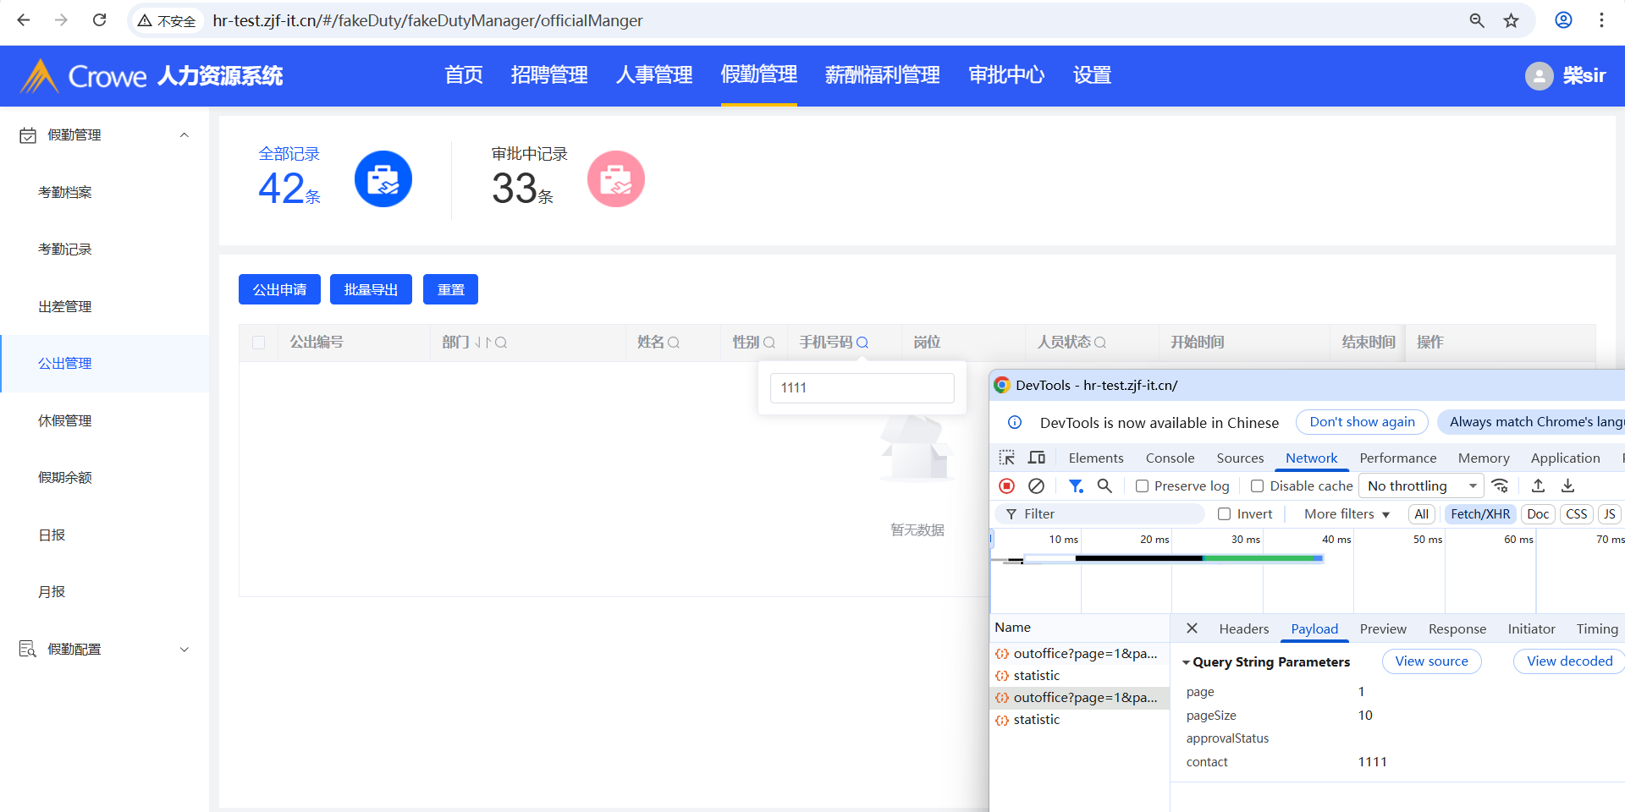Switch to the DevTools Console tab
Viewport: 1625px width, 812px height.
(x=1171, y=458)
